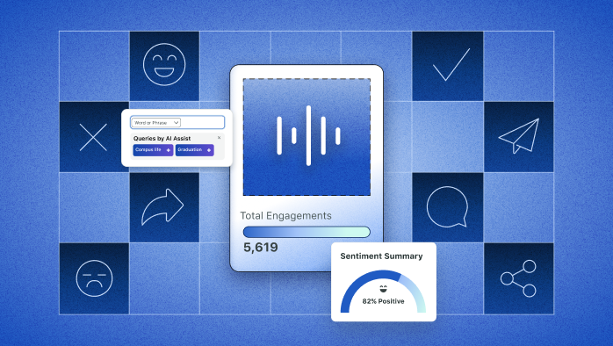Screen dimensions: 613x346
Task: Click the happy smiley face icon
Action: pos(164,64)
